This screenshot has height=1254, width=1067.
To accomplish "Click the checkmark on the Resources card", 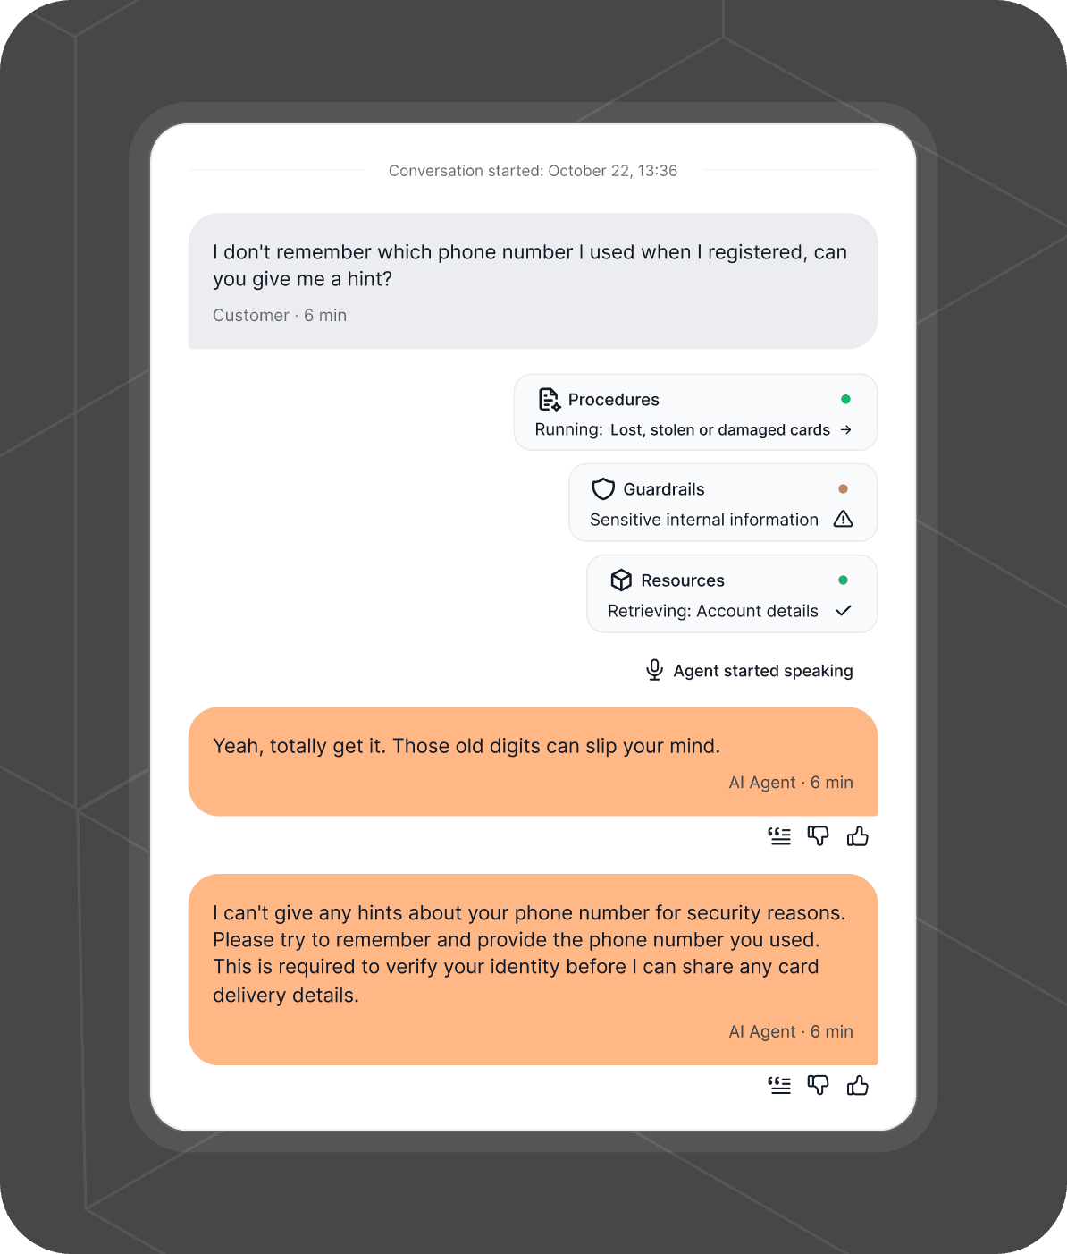I will (843, 611).
